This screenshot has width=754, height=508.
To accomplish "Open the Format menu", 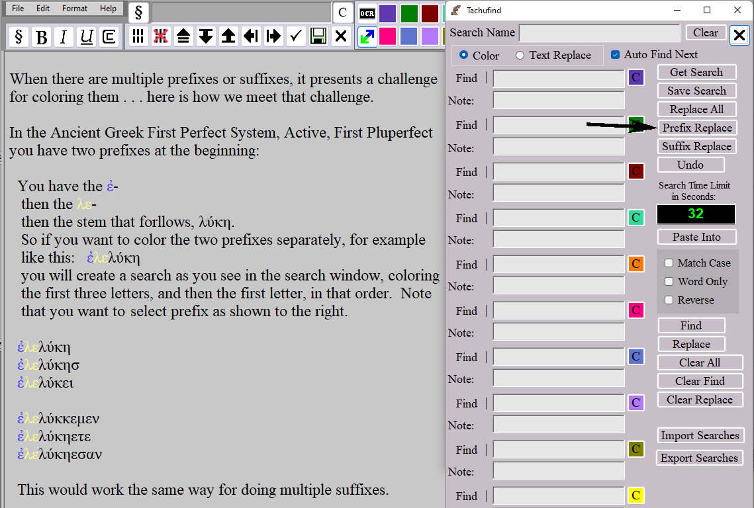I will [74, 9].
